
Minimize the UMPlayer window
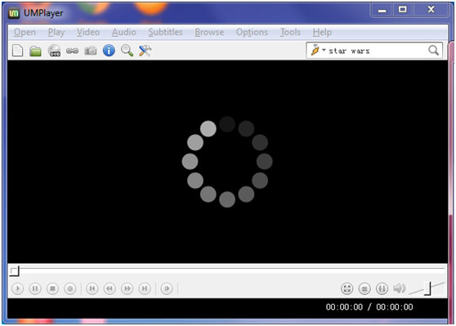coord(382,10)
